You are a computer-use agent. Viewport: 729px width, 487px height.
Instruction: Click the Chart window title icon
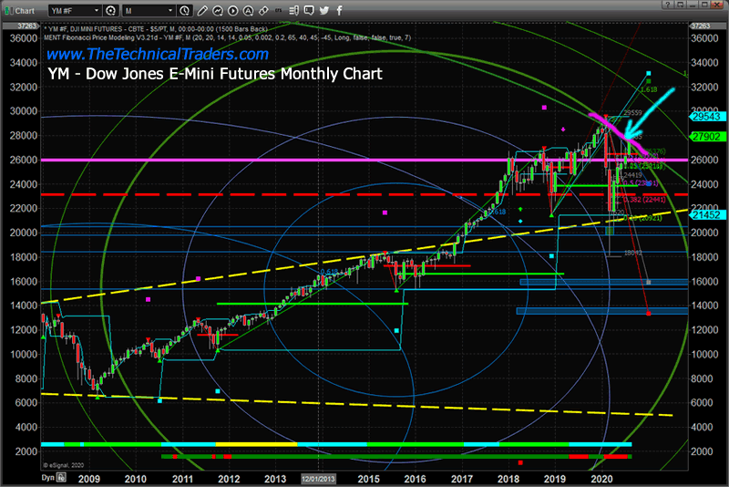pos(9,10)
